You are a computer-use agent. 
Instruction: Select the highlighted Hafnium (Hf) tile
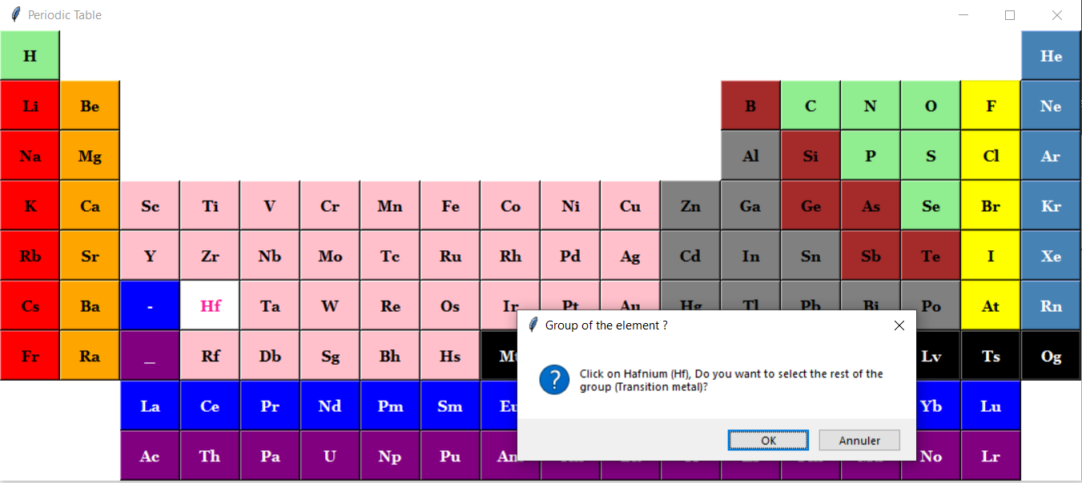(210, 306)
